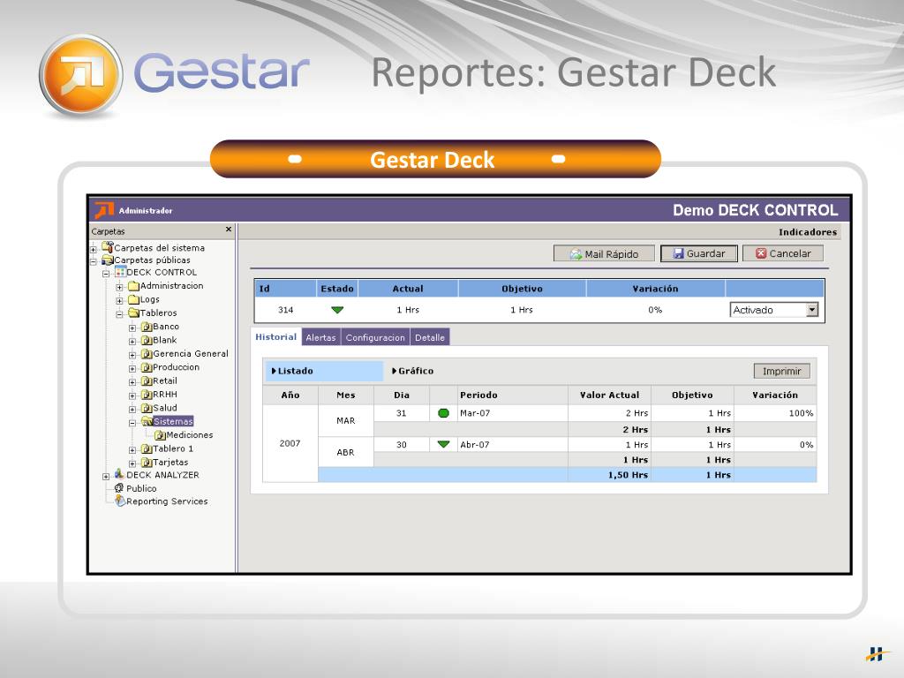Expand the Administracion node
This screenshot has width=904, height=678.
(119, 287)
